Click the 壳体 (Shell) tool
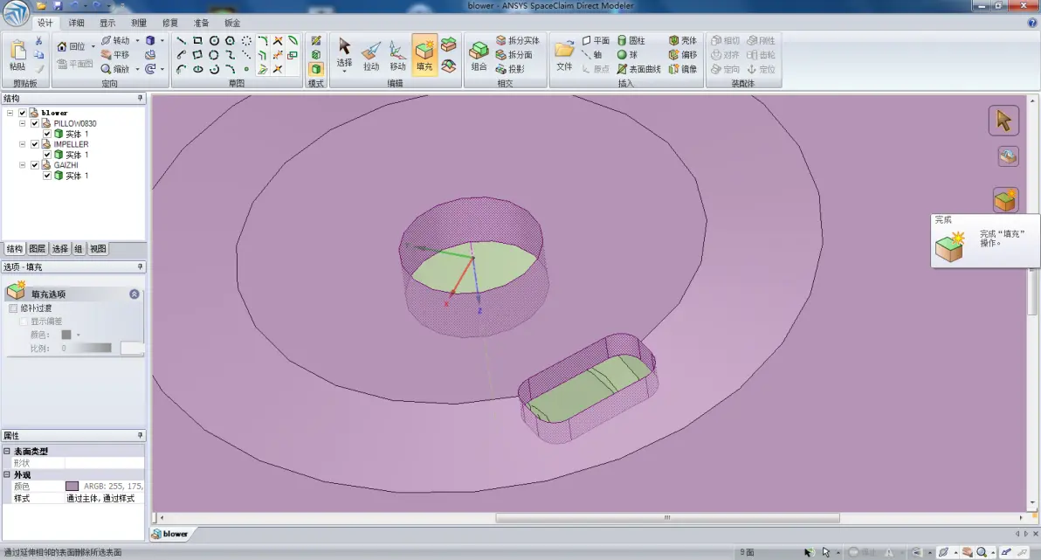 tap(683, 40)
